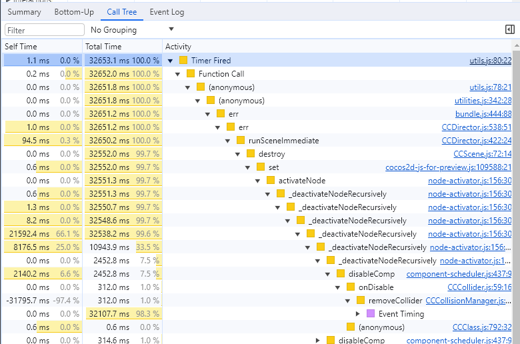The width and height of the screenshot is (520, 344).
Task: Select the 32107.7 ms total time cell
Action: [x=123, y=313]
